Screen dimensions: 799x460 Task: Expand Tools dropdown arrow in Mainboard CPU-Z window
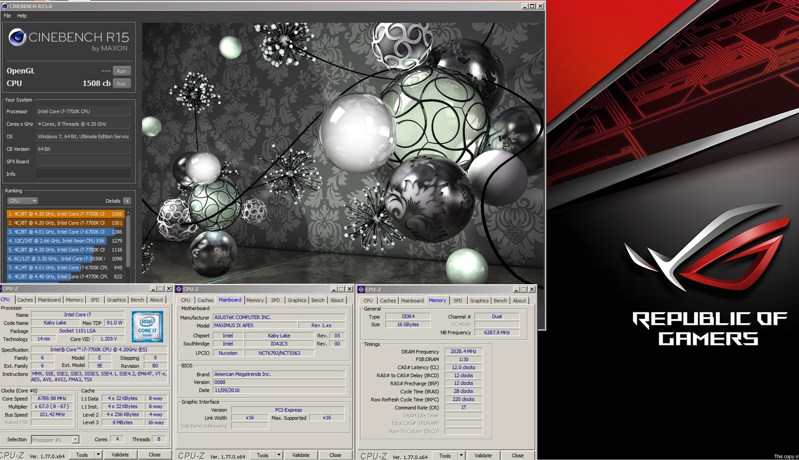pos(279,455)
